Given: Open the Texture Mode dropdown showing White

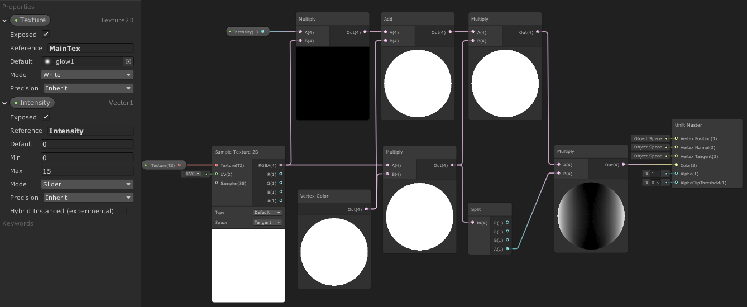Looking at the screenshot, I should [87, 75].
